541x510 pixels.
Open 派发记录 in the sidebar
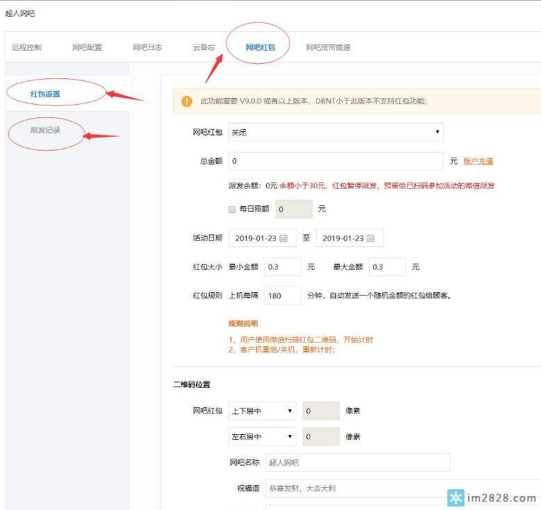coord(45,130)
